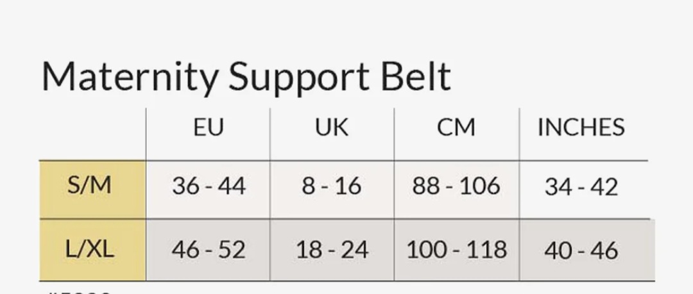Click the S/M CM value 88 - 106

pos(456,186)
